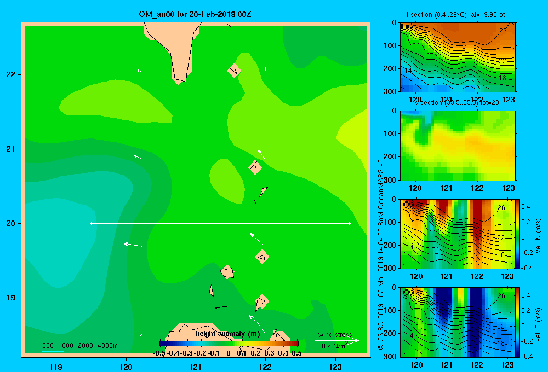Viewport: 548px width, 372px height.
Task: Click the '0.5' label on the height anomaly scale
Action: (x=296, y=353)
